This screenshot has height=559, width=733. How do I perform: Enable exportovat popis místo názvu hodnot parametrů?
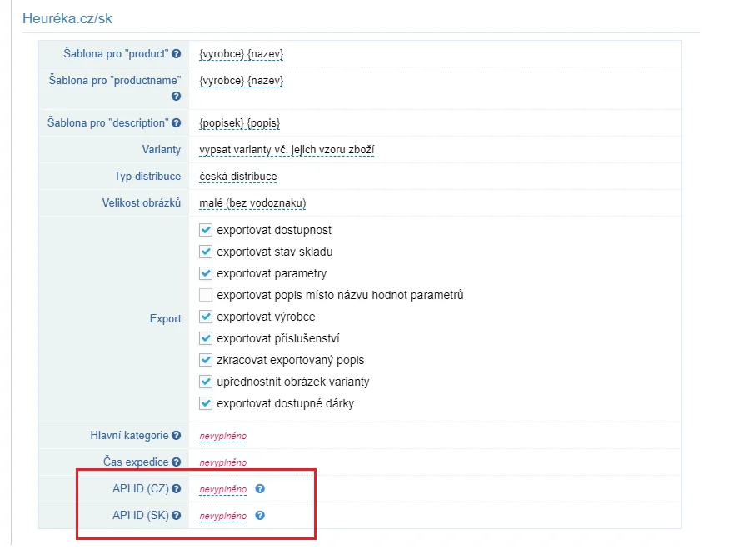pos(206,295)
